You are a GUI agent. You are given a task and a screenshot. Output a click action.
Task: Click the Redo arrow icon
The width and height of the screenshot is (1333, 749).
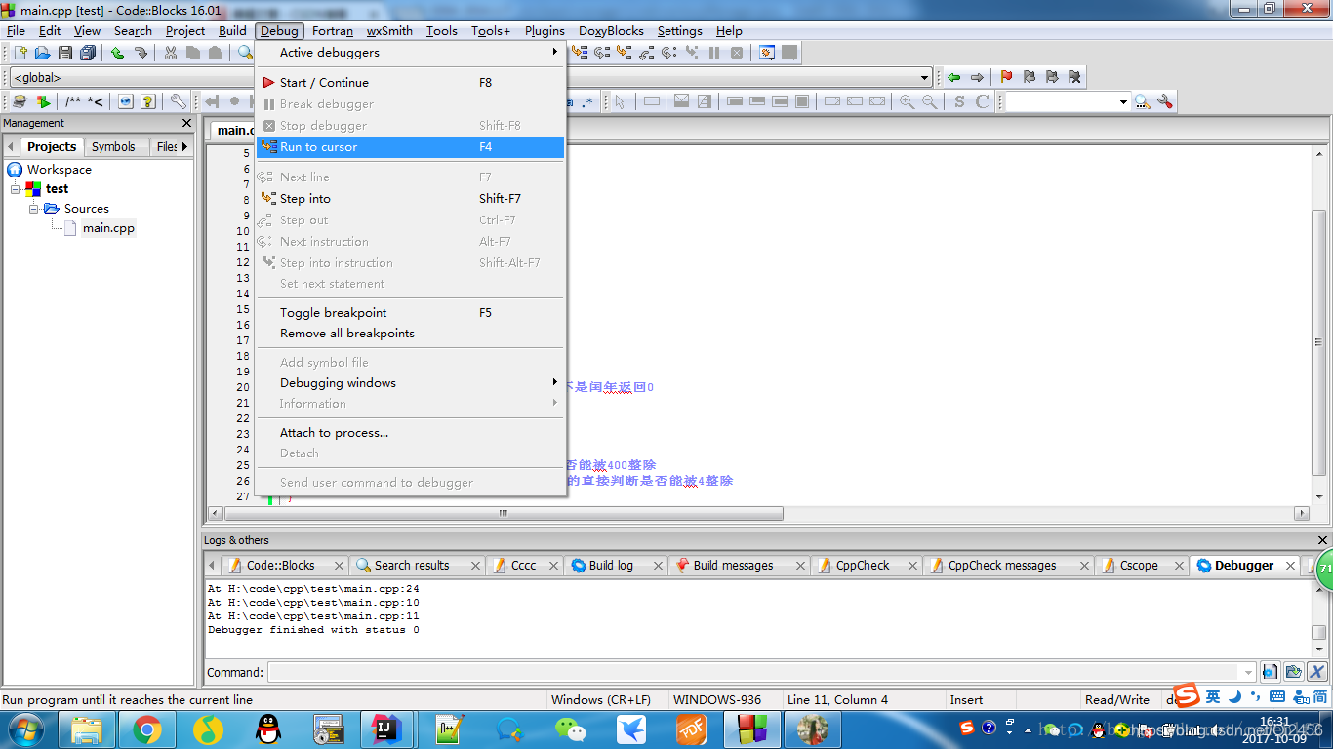[x=141, y=53]
